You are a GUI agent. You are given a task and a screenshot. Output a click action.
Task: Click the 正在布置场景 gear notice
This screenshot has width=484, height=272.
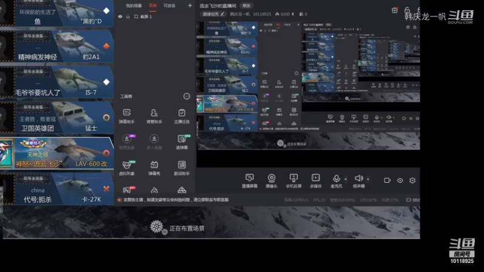pyautogui.click(x=177, y=228)
